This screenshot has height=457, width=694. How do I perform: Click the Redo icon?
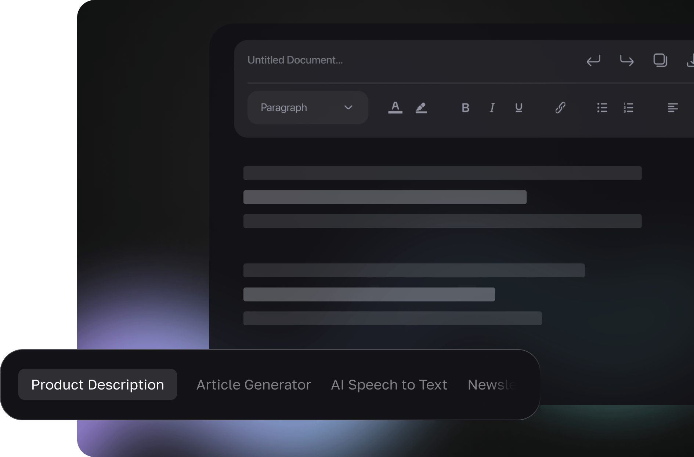coord(627,61)
